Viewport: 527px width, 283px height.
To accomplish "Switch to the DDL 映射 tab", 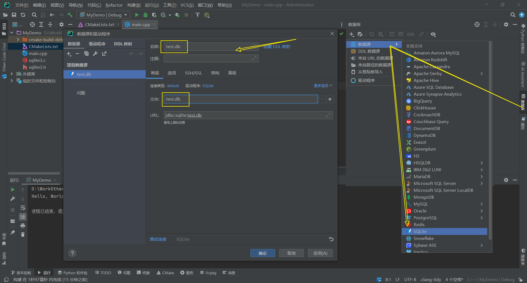I will click(x=123, y=44).
